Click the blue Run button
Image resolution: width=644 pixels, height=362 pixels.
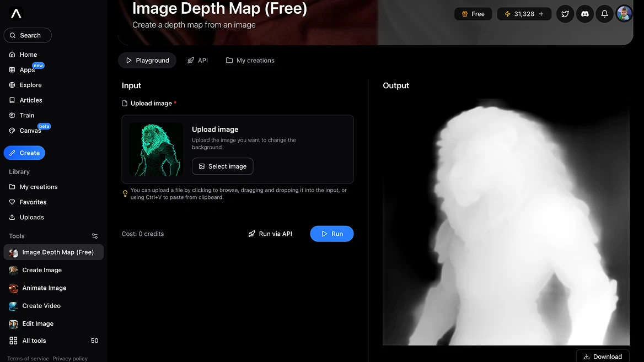point(332,234)
